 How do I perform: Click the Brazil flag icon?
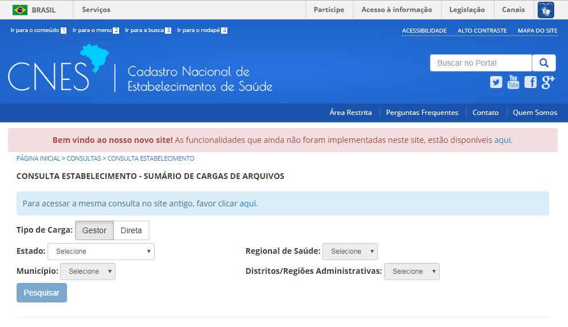tap(20, 10)
